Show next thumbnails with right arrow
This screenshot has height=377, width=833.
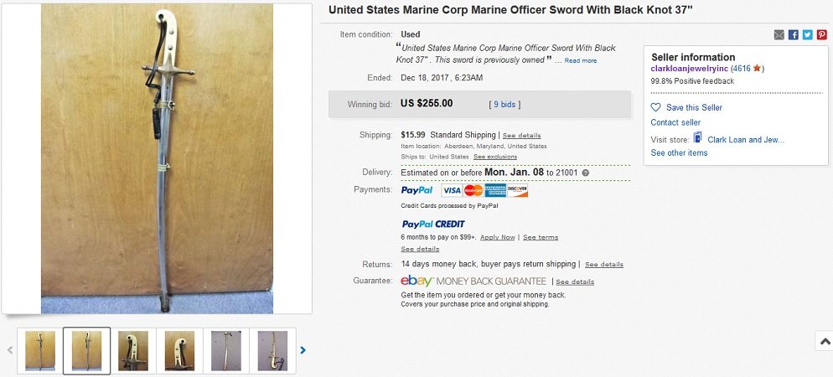coord(303,350)
